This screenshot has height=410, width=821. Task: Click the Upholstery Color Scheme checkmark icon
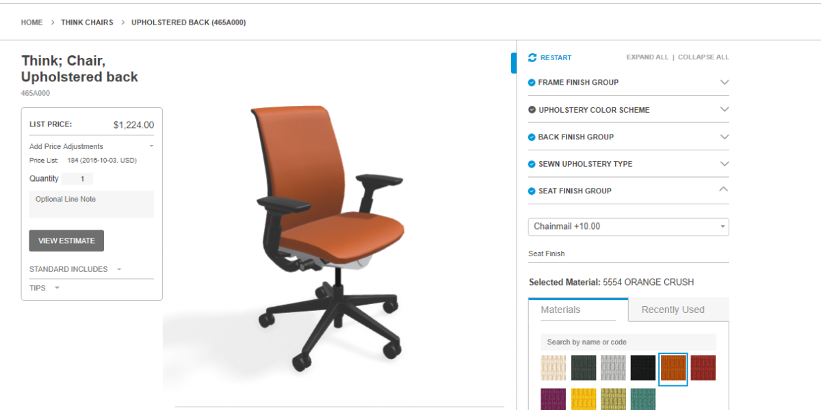[532, 109]
